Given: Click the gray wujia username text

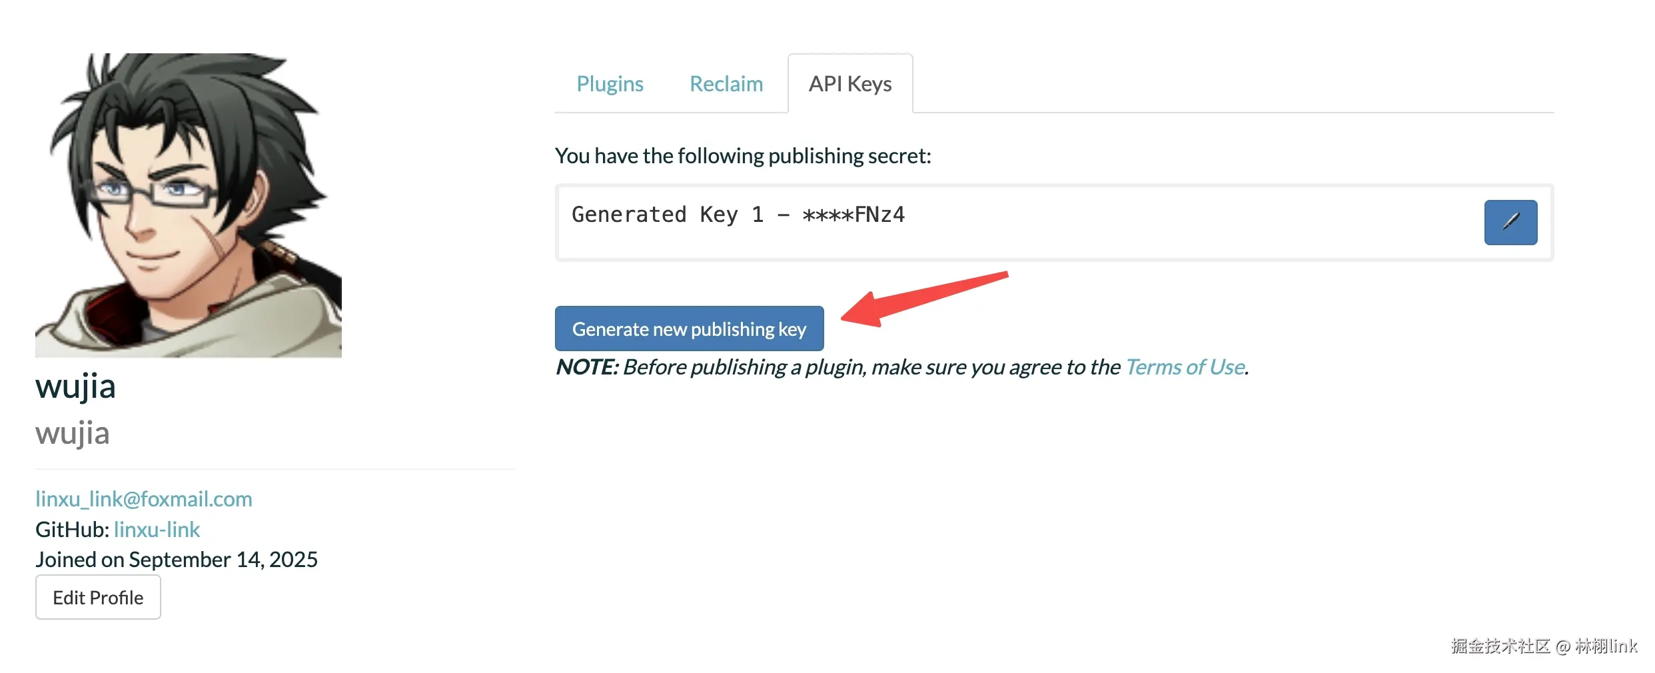Looking at the screenshot, I should pos(73,433).
